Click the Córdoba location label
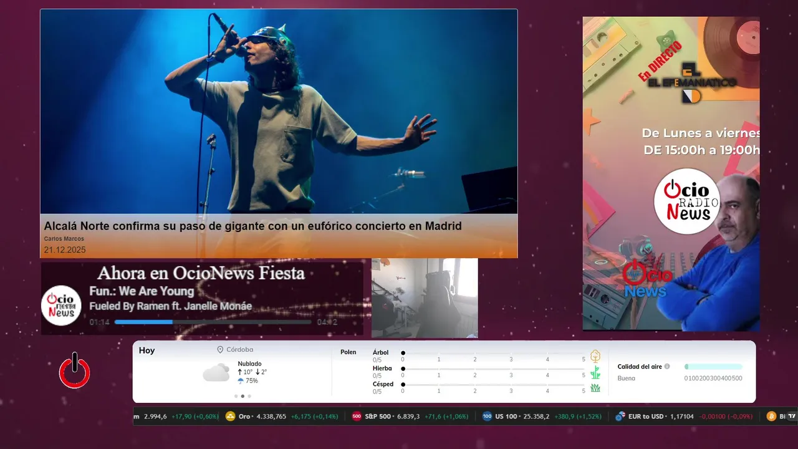This screenshot has width=798, height=449. [x=239, y=350]
